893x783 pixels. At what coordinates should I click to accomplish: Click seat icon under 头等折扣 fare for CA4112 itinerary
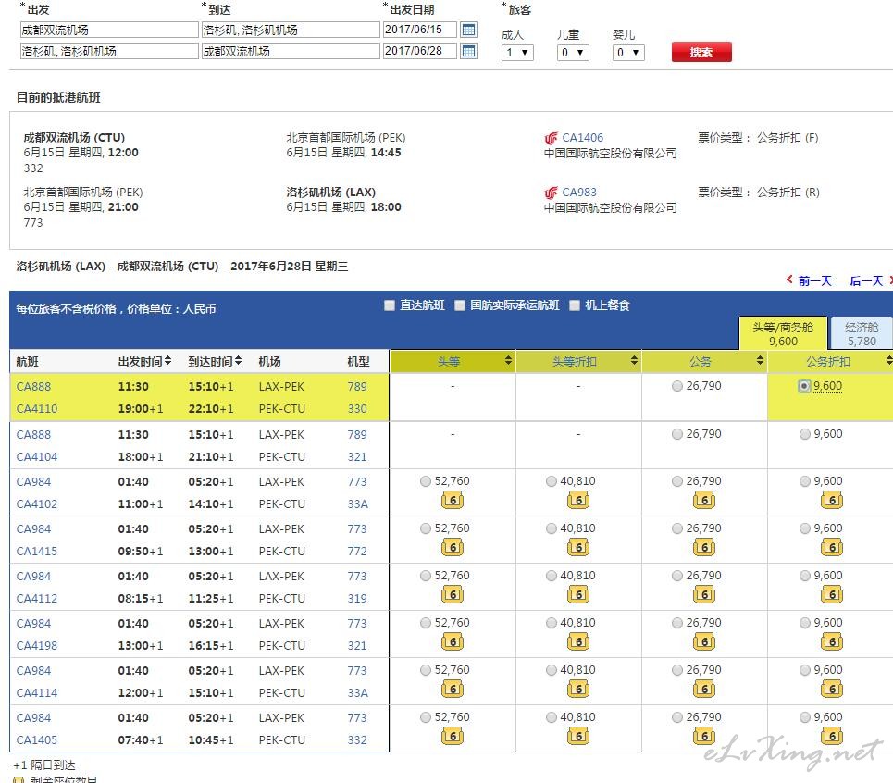[x=578, y=595]
